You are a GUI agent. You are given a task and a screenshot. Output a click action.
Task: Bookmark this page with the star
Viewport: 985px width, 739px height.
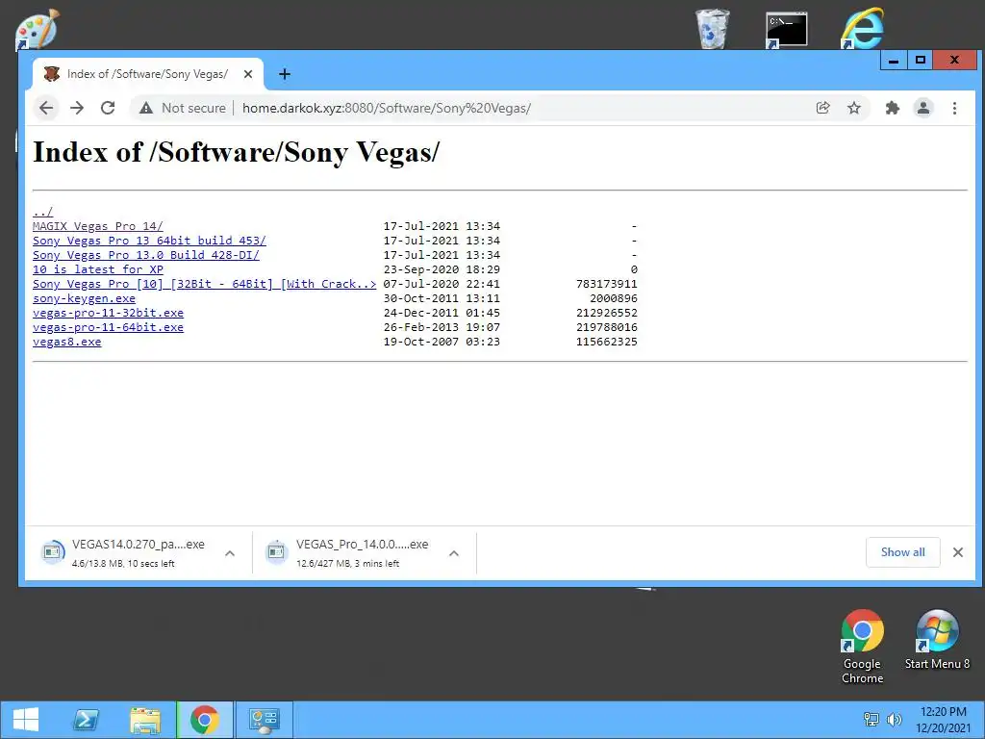pyautogui.click(x=854, y=108)
